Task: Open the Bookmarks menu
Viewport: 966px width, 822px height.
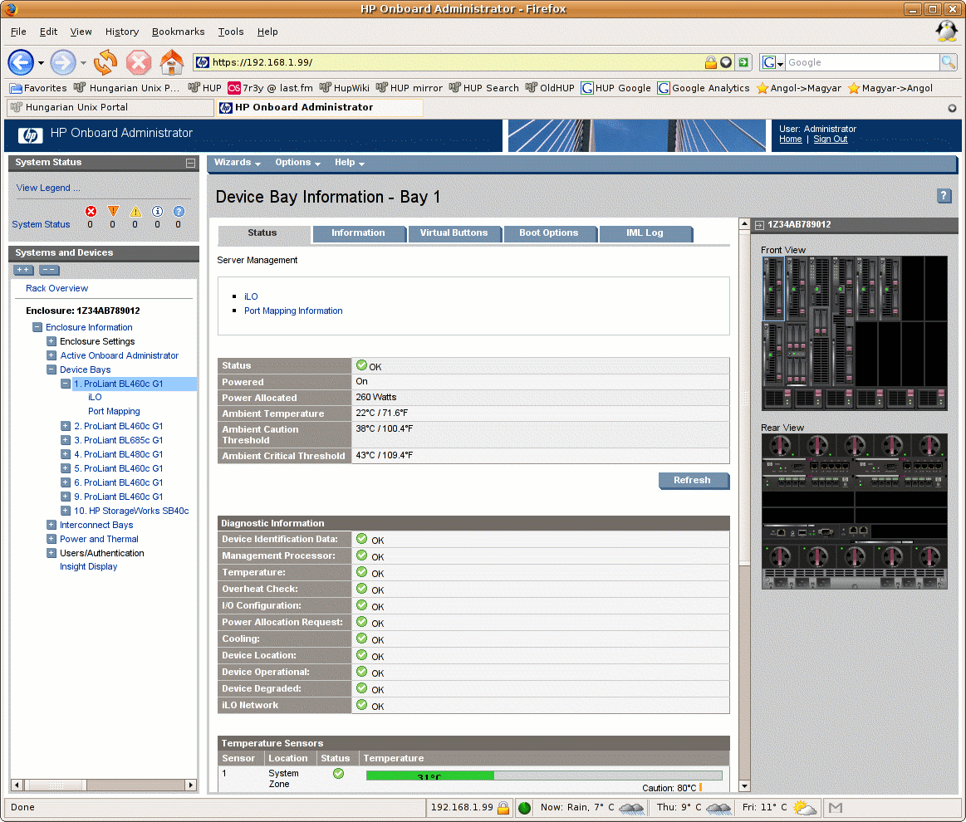Action: click(178, 32)
